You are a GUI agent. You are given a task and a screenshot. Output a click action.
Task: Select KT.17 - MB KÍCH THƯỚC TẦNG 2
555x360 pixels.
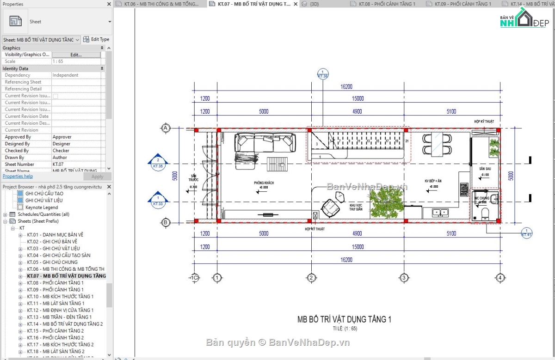pyautogui.click(x=60, y=345)
